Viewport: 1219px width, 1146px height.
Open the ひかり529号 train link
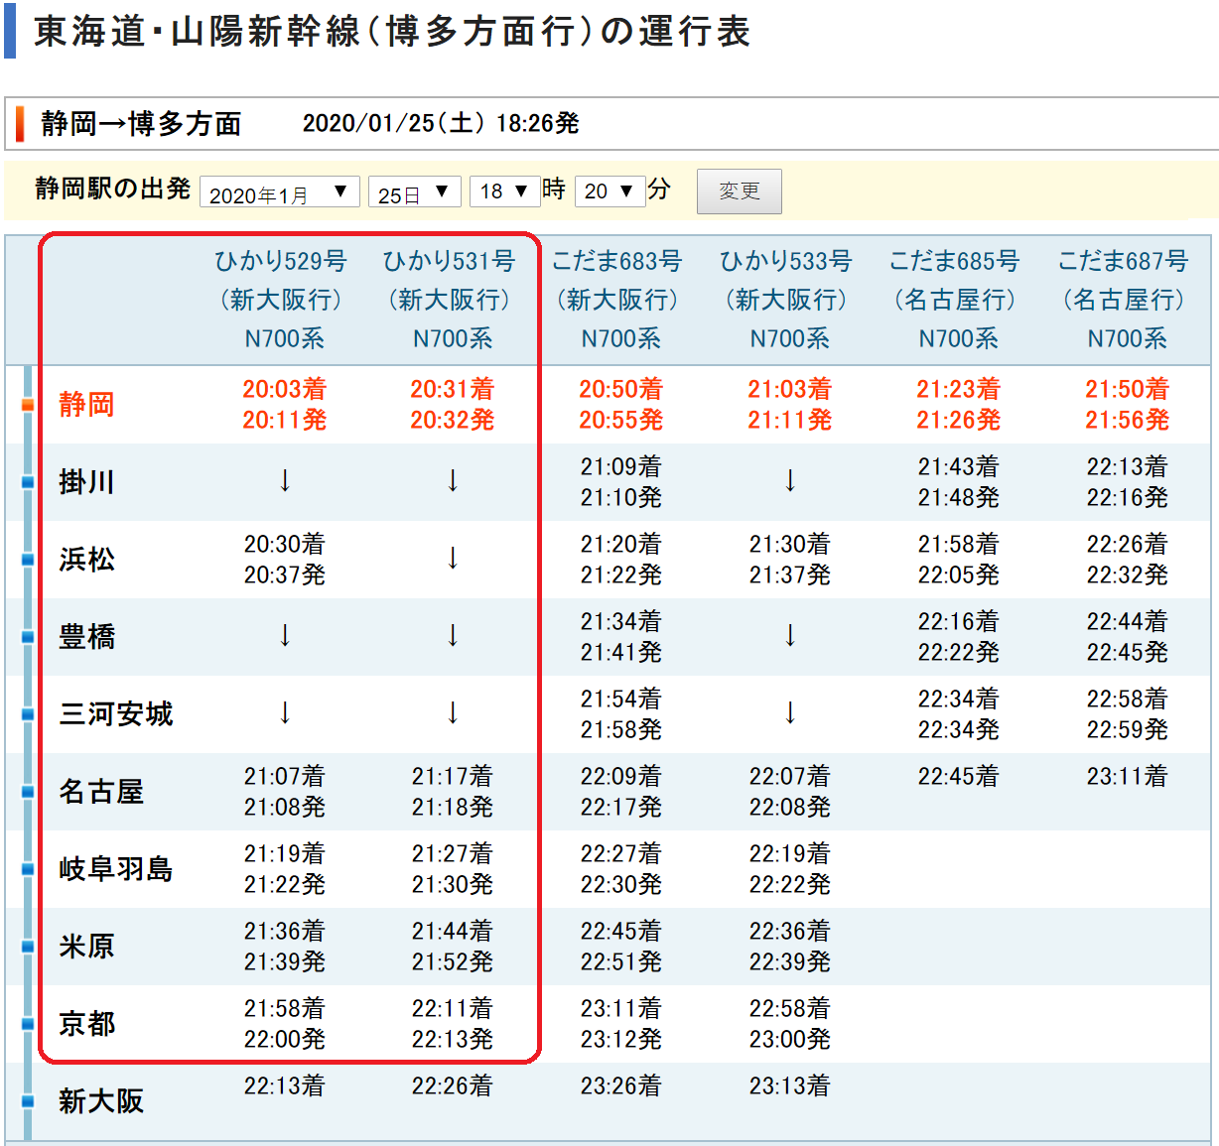point(282,262)
